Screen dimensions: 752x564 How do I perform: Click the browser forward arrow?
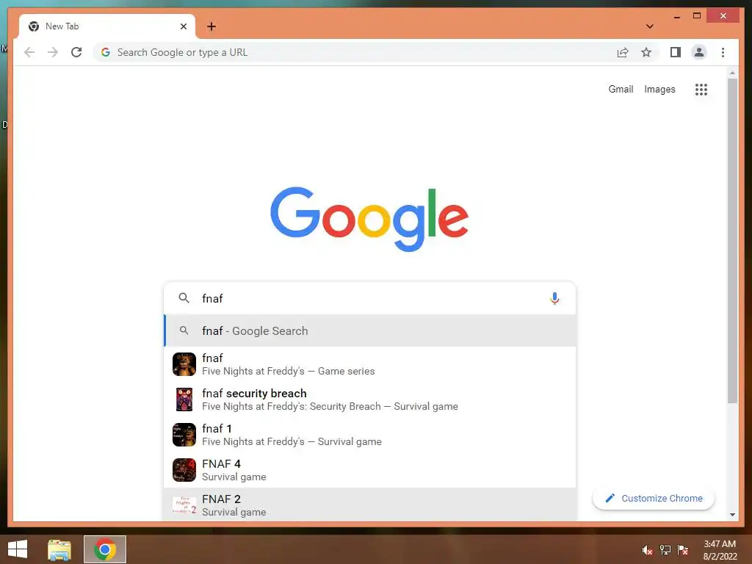coord(53,52)
